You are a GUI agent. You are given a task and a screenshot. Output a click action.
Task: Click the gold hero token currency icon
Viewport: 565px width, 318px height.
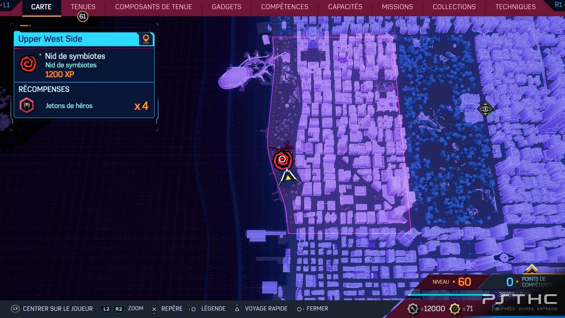click(x=455, y=309)
